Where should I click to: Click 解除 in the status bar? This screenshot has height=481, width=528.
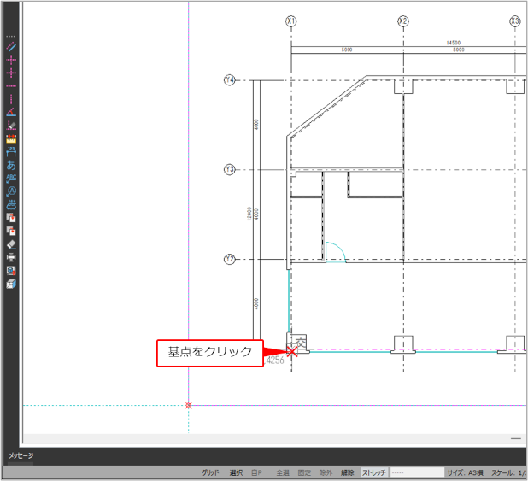[x=347, y=472]
